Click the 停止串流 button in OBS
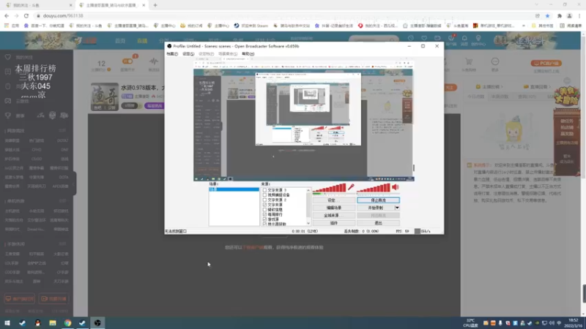 click(x=378, y=200)
